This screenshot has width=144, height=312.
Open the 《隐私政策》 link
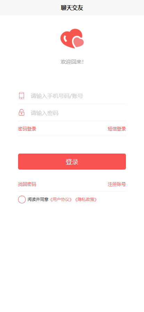point(86,200)
